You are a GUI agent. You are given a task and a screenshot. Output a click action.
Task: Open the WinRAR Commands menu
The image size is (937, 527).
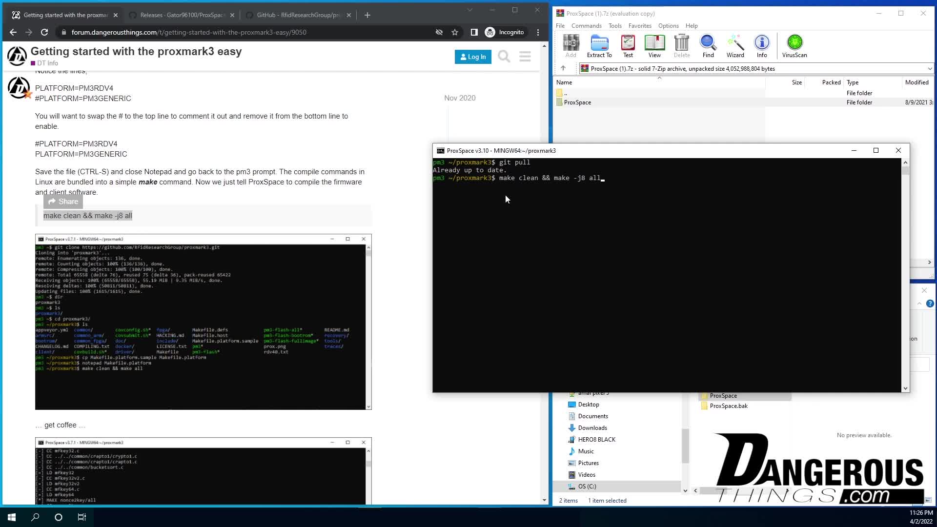click(x=586, y=26)
